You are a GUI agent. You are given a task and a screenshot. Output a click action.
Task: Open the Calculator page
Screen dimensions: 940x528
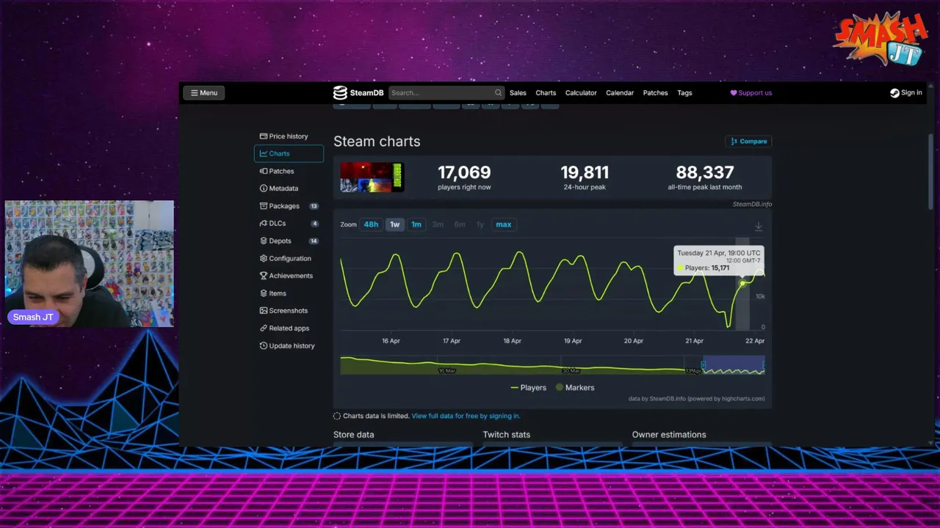[x=581, y=92]
